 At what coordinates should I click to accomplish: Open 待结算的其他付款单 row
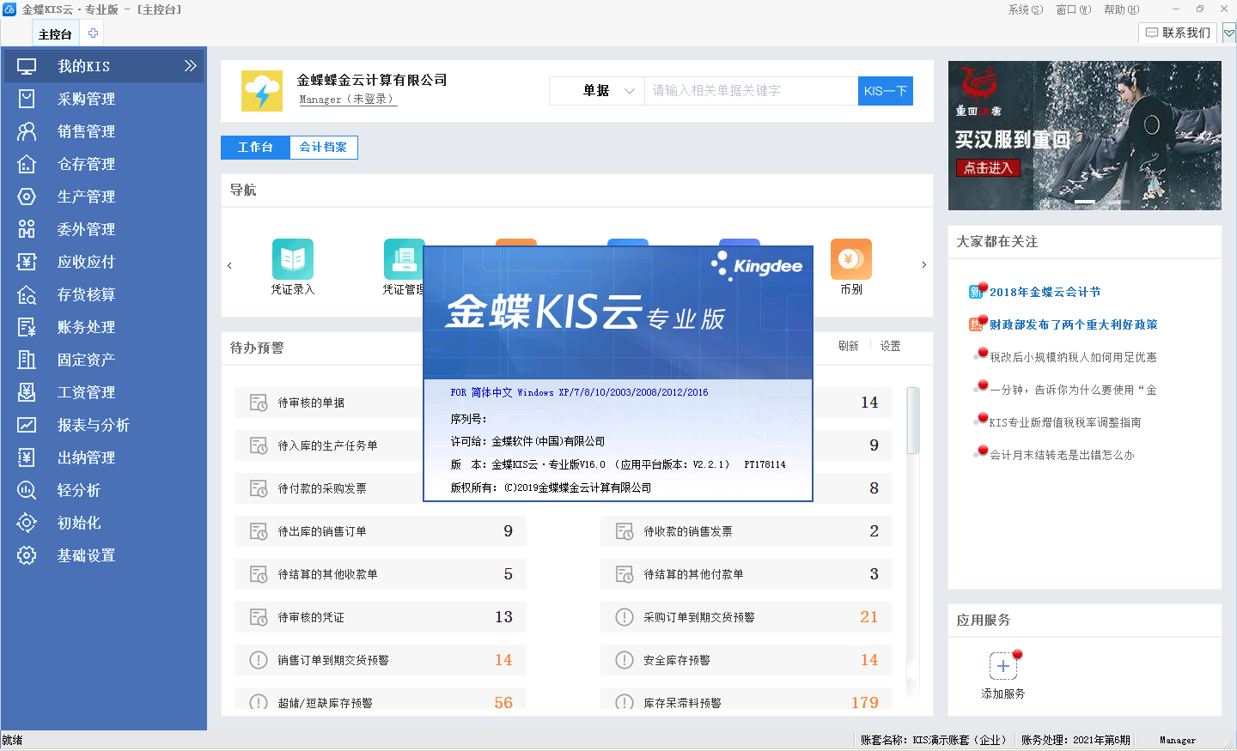[746, 574]
